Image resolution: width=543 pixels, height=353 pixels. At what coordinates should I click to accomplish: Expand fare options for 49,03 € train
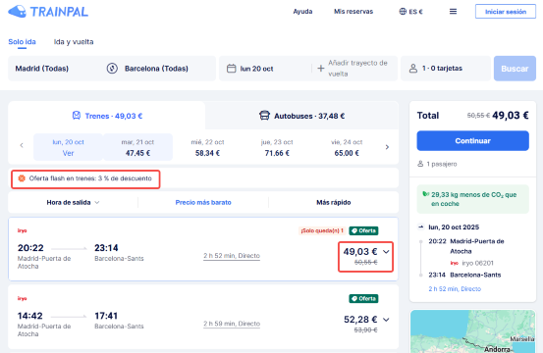tap(386, 252)
